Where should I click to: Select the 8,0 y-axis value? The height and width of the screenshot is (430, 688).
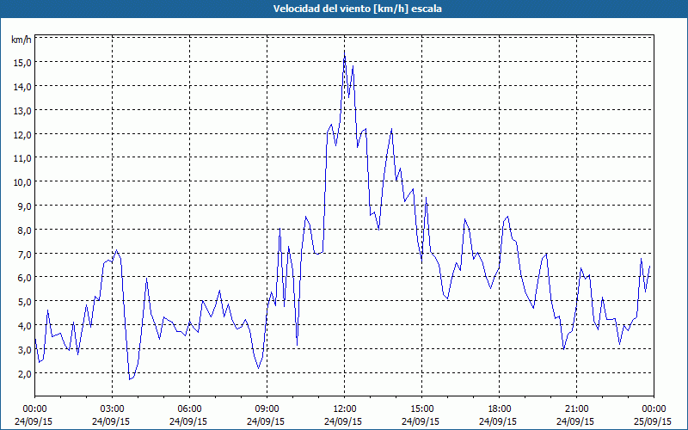tap(24, 230)
